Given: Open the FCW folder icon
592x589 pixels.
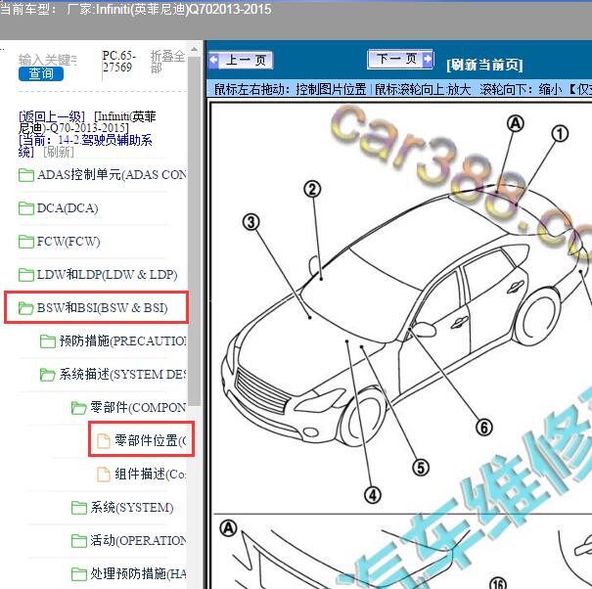Looking at the screenshot, I should (26, 242).
